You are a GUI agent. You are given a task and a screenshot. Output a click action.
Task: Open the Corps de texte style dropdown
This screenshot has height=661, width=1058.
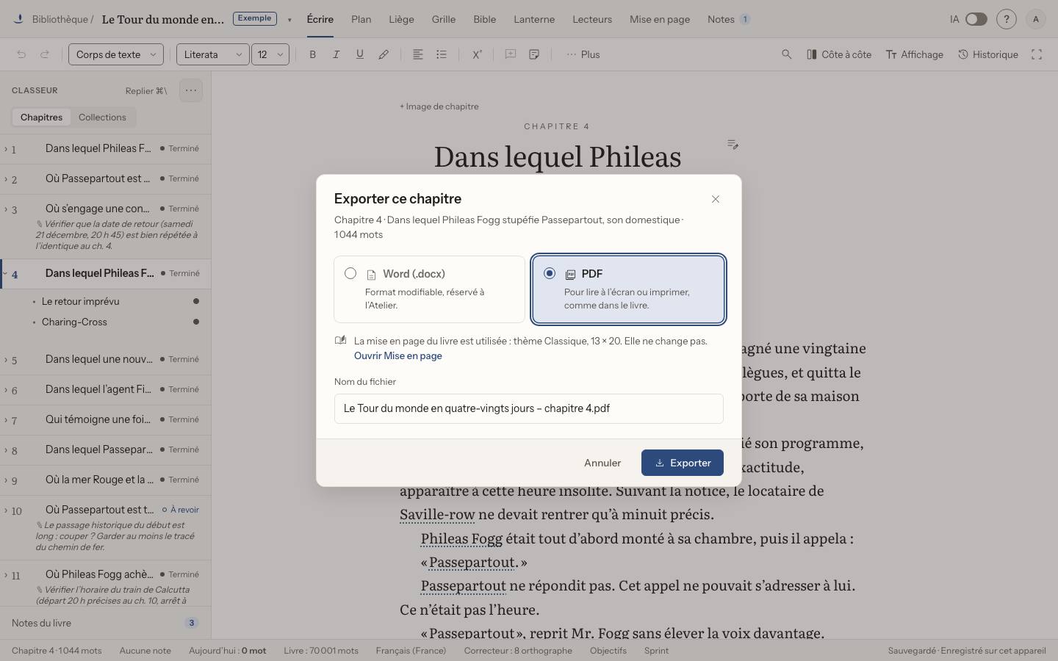point(116,54)
